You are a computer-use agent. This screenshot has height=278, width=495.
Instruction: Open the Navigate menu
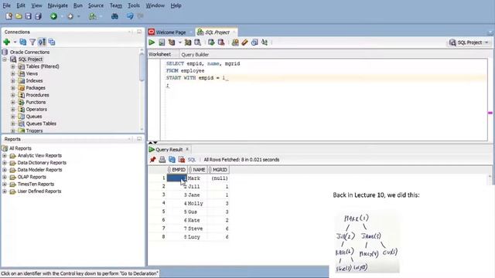click(57, 5)
